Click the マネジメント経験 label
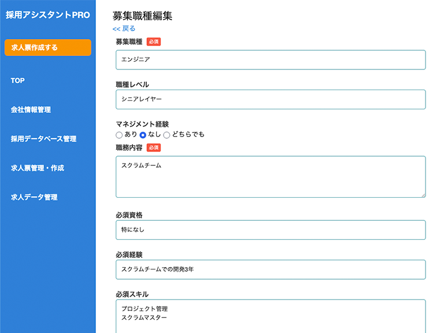This screenshot has width=444, height=333. [x=142, y=124]
